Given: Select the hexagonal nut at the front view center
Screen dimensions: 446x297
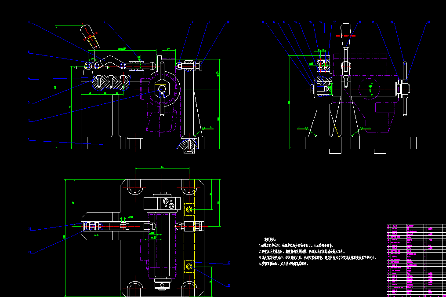Looking at the screenshot, I should click(x=162, y=89).
